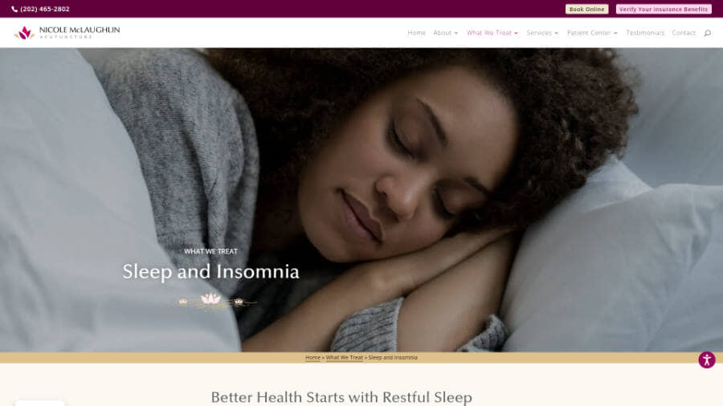This screenshot has width=723, height=406.
Task: Follow the Home breadcrumb link
Action: click(x=312, y=358)
